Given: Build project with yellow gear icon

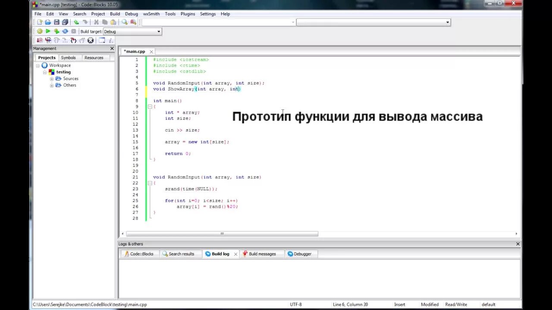Looking at the screenshot, I should click(x=40, y=31).
